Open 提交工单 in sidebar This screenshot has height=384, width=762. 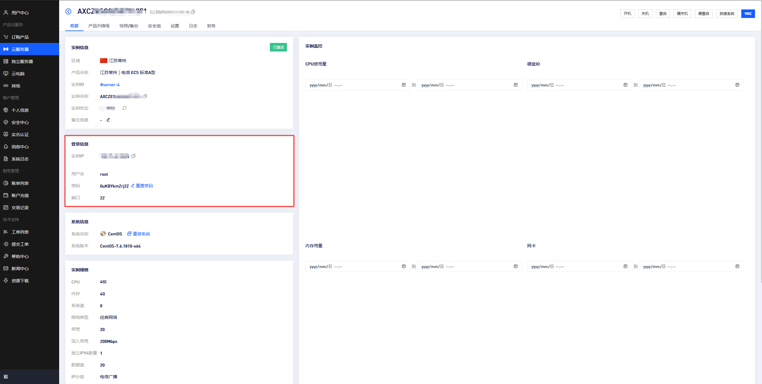coord(20,244)
